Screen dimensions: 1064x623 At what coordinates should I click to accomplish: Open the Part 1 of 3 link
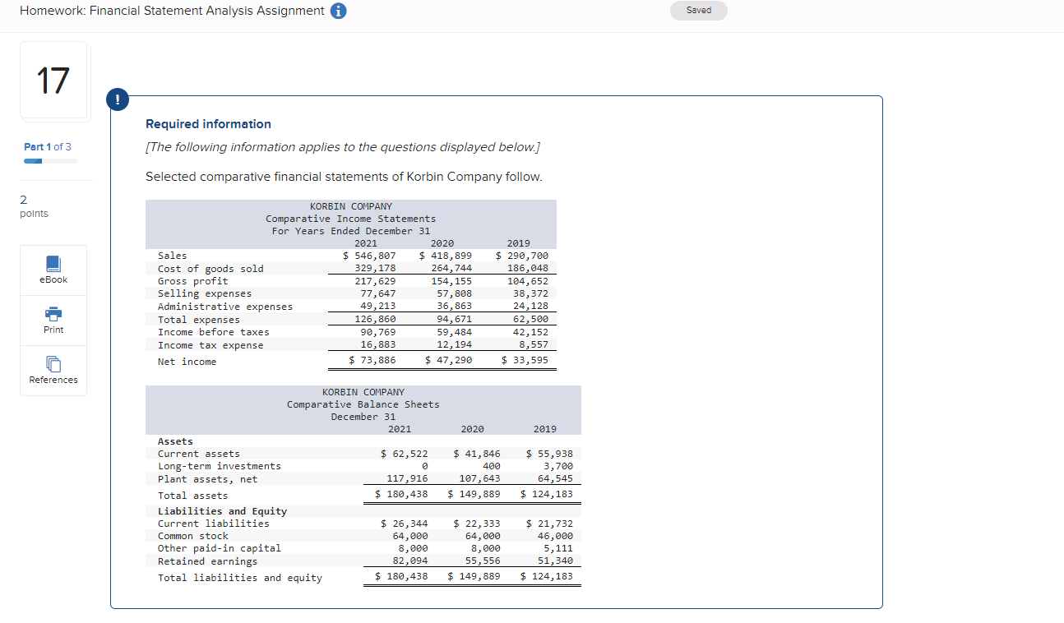coord(47,146)
